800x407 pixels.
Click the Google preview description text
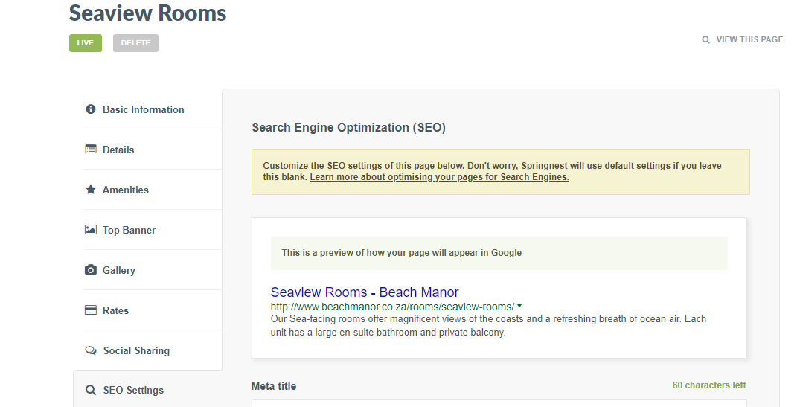coord(488,325)
